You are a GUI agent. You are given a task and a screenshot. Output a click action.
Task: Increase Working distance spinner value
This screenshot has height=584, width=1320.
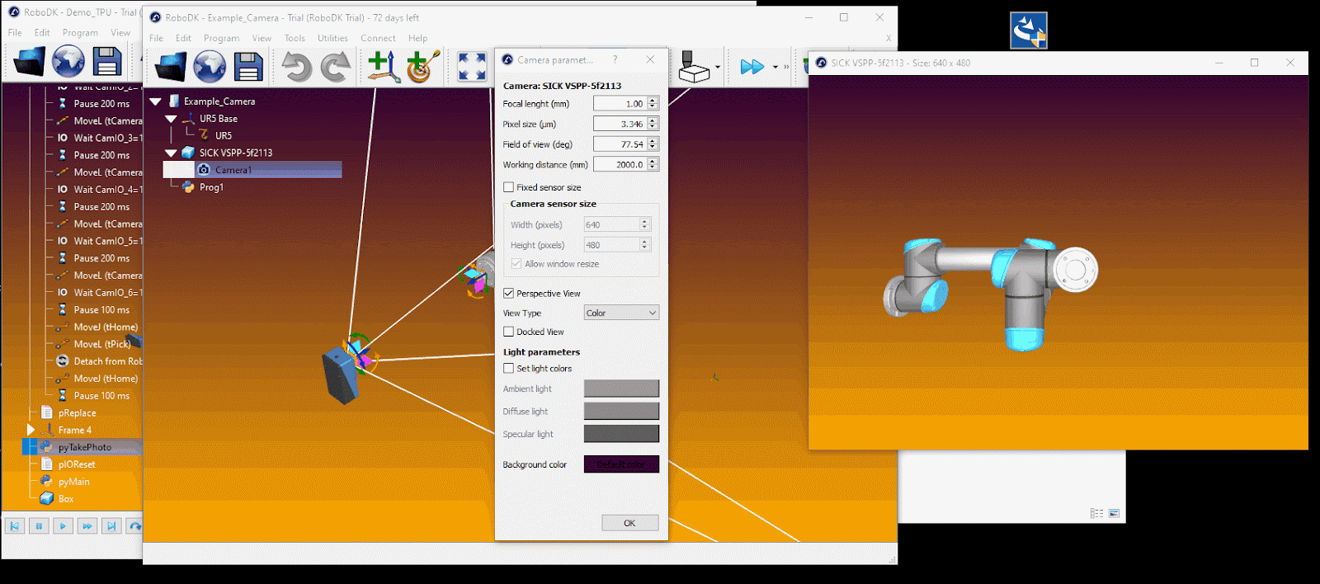[x=653, y=161]
